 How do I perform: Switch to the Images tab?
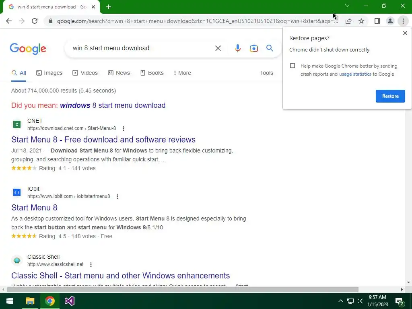pos(49,73)
